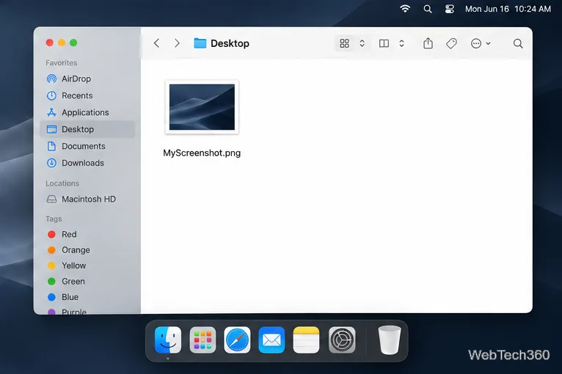Viewport: 562px width, 374px height.
Task: Select Desktop in the sidebar
Action: click(x=87, y=129)
